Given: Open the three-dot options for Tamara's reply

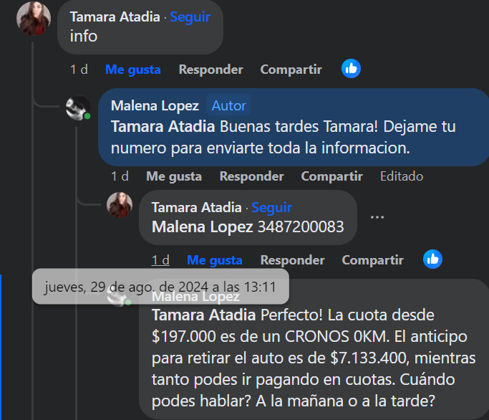Looking at the screenshot, I should (x=377, y=217).
